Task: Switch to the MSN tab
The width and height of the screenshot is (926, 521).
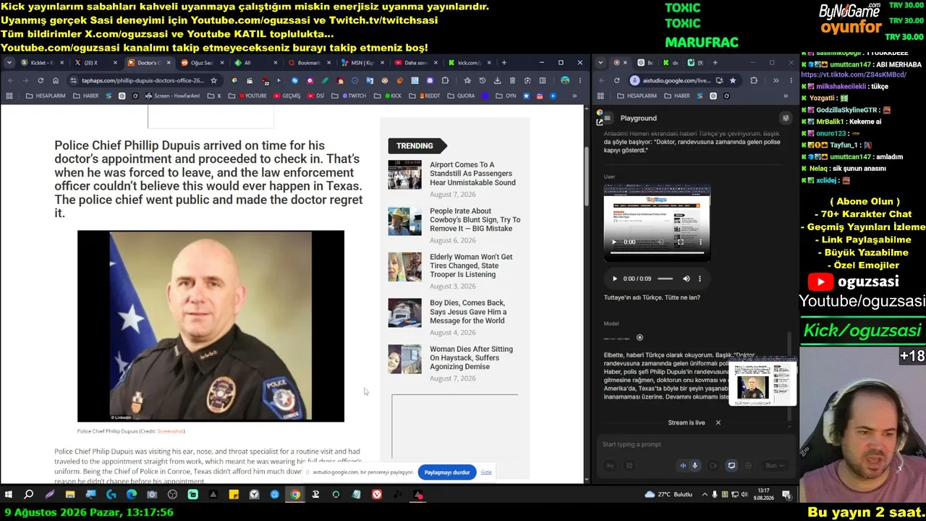Action: tap(362, 63)
